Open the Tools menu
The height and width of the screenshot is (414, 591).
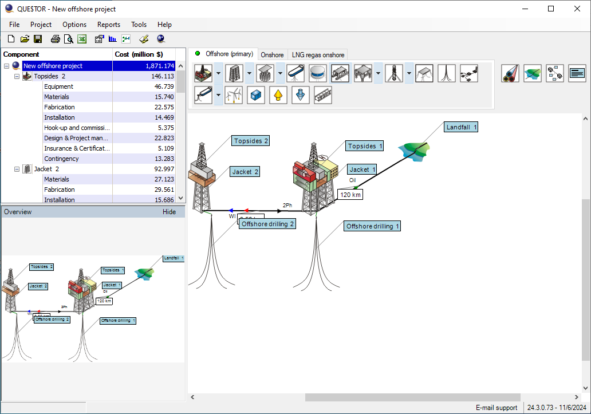tap(139, 25)
